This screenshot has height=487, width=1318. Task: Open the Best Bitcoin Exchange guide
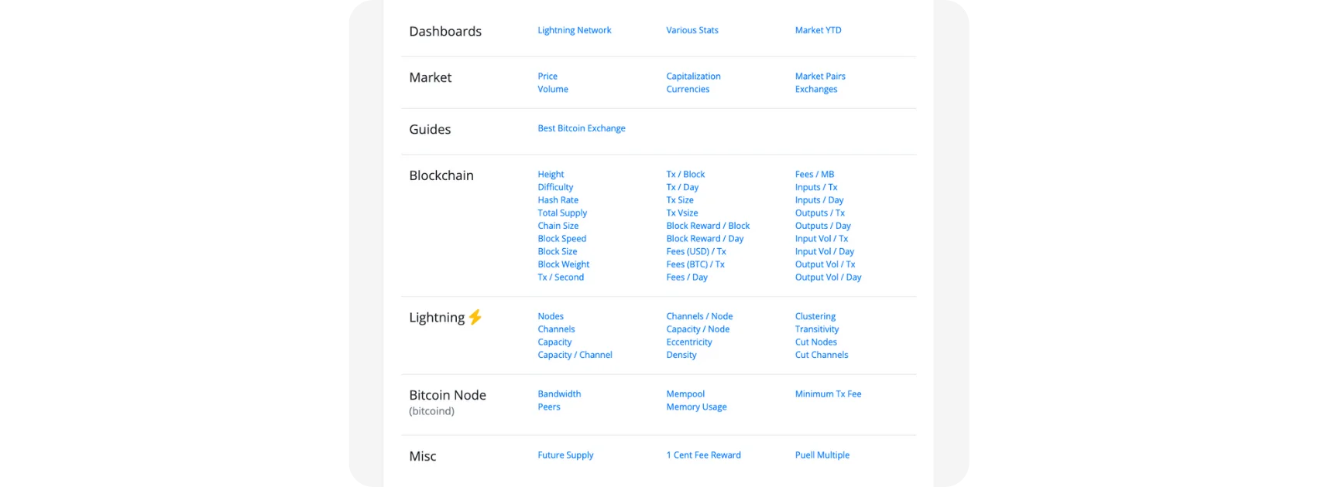click(x=581, y=128)
